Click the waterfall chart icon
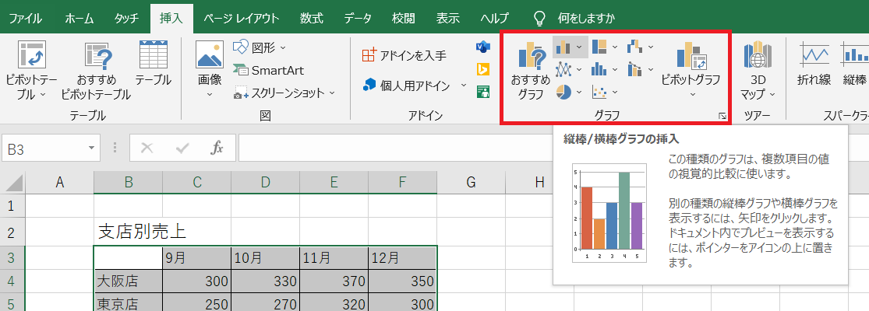 coord(635,47)
